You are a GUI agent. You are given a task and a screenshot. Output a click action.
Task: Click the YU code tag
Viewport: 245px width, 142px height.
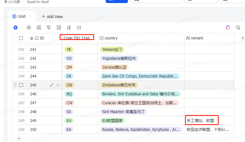69,58
